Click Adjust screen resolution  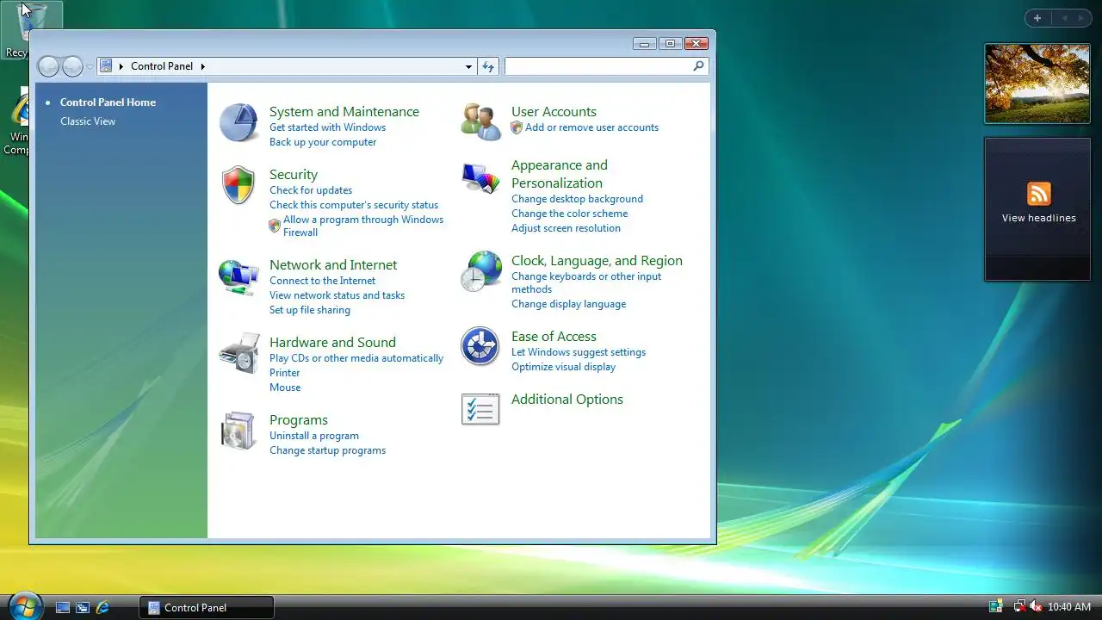point(566,228)
